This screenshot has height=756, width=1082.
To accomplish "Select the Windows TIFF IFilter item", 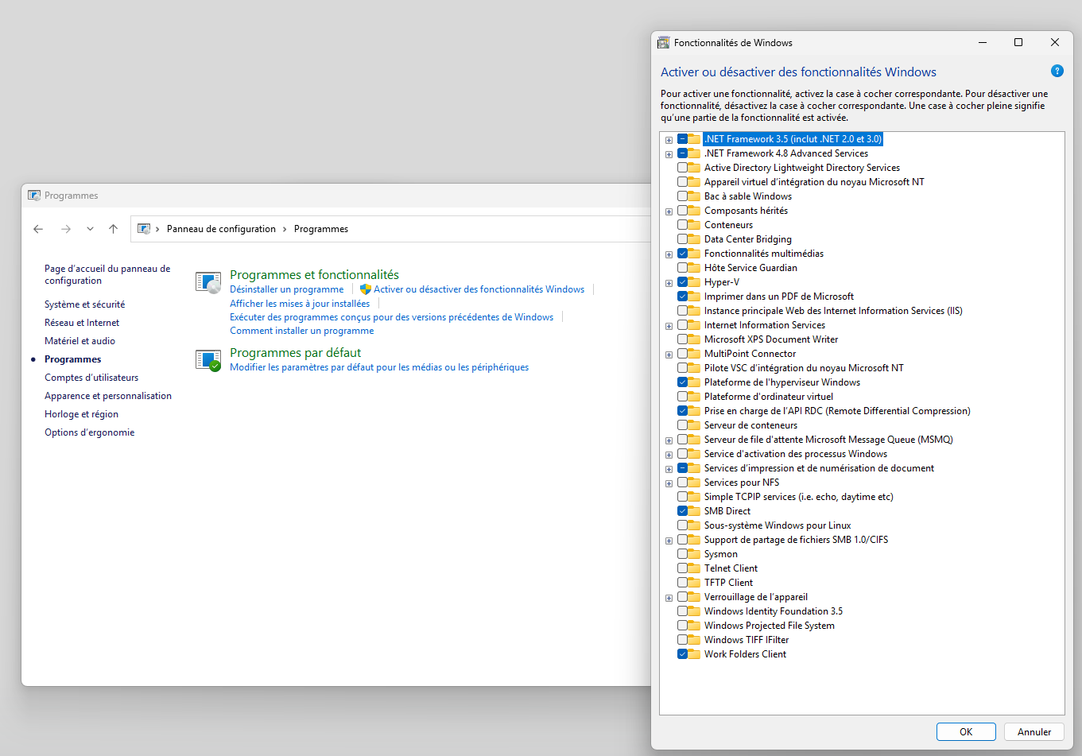I will point(747,640).
